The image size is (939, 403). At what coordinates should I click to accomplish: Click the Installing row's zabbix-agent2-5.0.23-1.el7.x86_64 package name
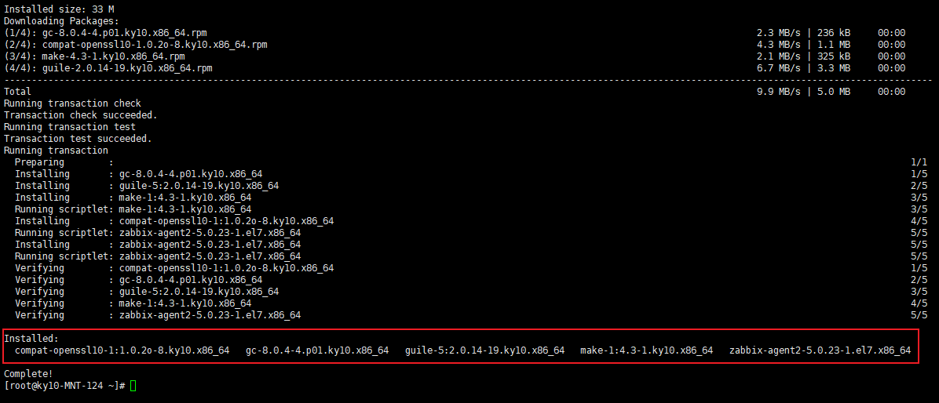pos(210,245)
